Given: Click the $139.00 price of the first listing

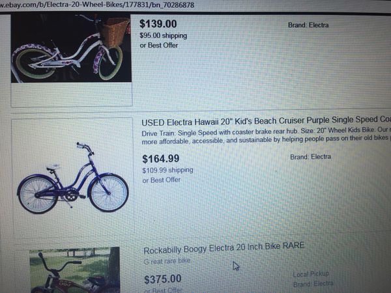Looking at the screenshot, I should (158, 24).
